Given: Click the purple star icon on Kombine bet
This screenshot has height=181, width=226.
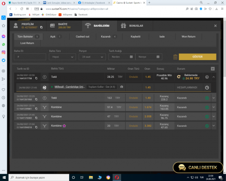Looking at the screenshot, I should (64, 126).
